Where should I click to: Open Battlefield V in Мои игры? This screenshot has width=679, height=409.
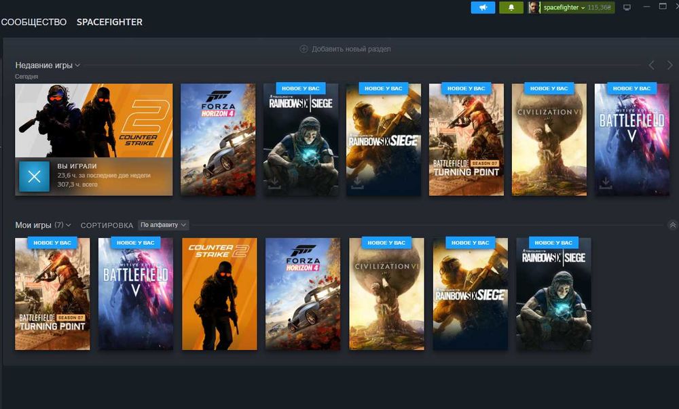136,294
